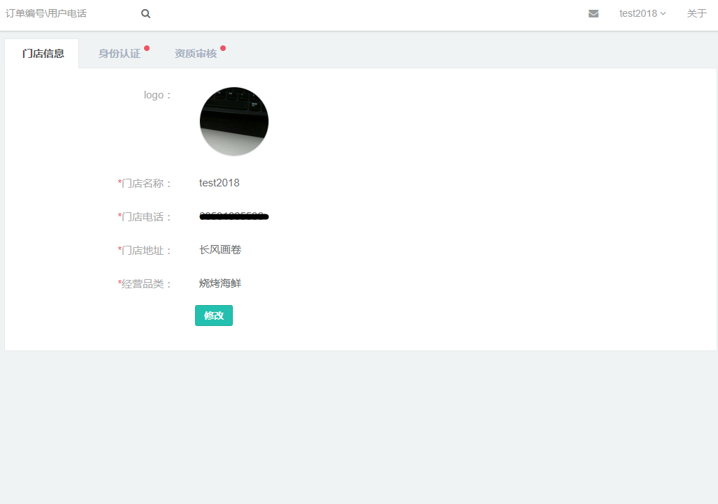
Task: Click the 经营品类 label
Action: [x=145, y=284]
